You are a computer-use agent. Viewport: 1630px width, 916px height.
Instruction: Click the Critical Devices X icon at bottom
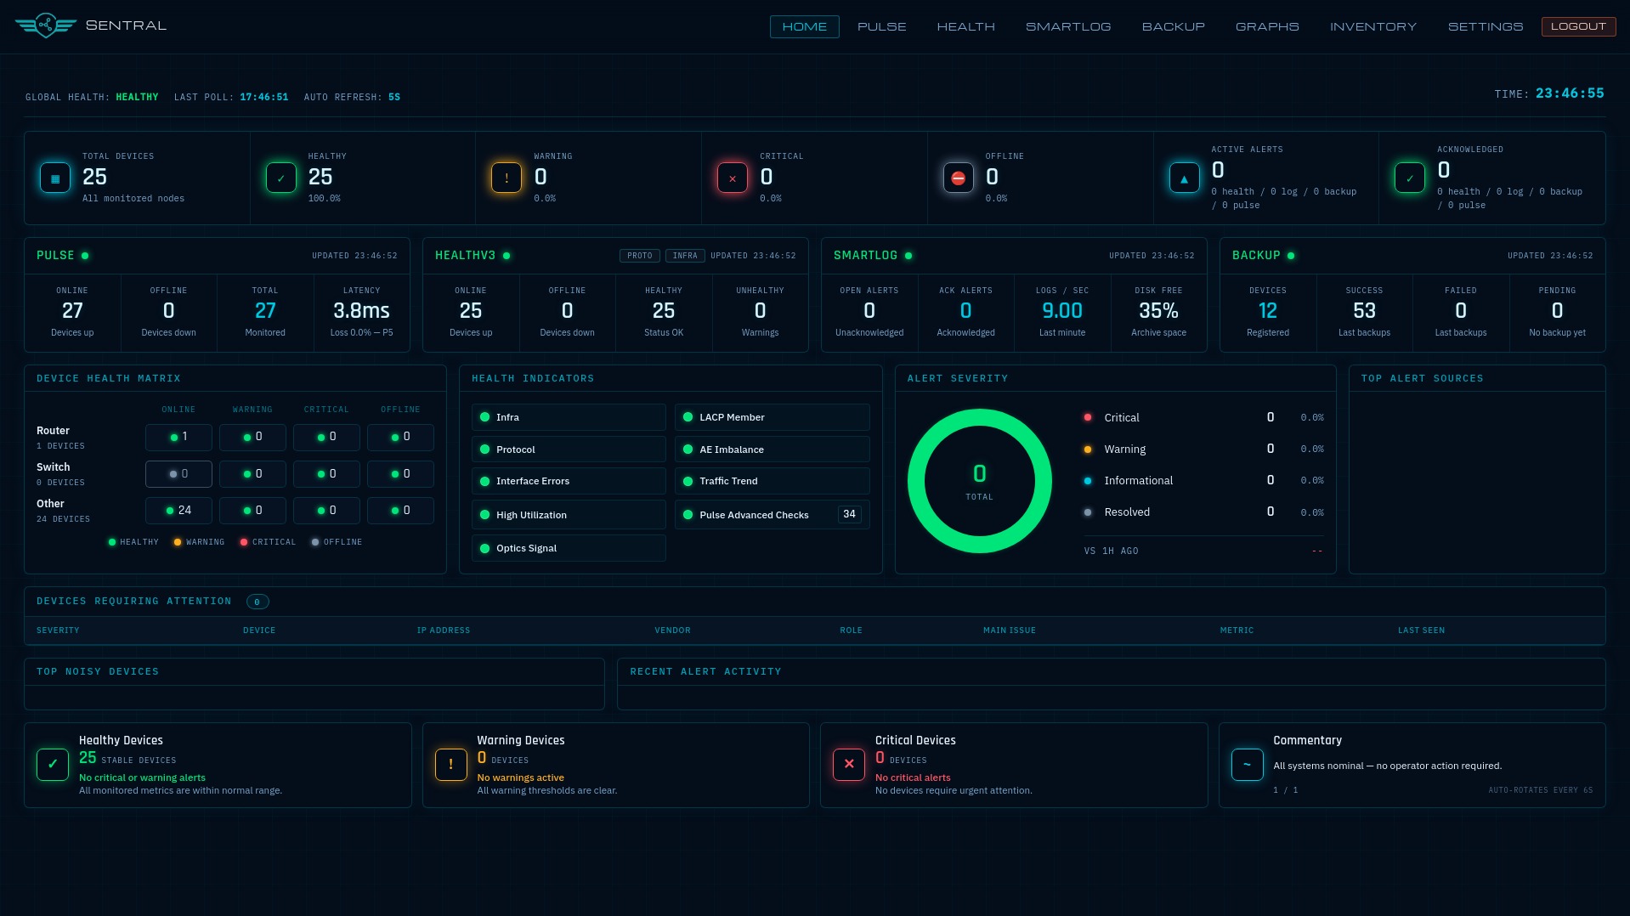[849, 765]
